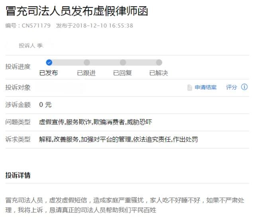Click the 已解决 progress step dot
Viewport: 255px width, 220px height.
click(159, 62)
